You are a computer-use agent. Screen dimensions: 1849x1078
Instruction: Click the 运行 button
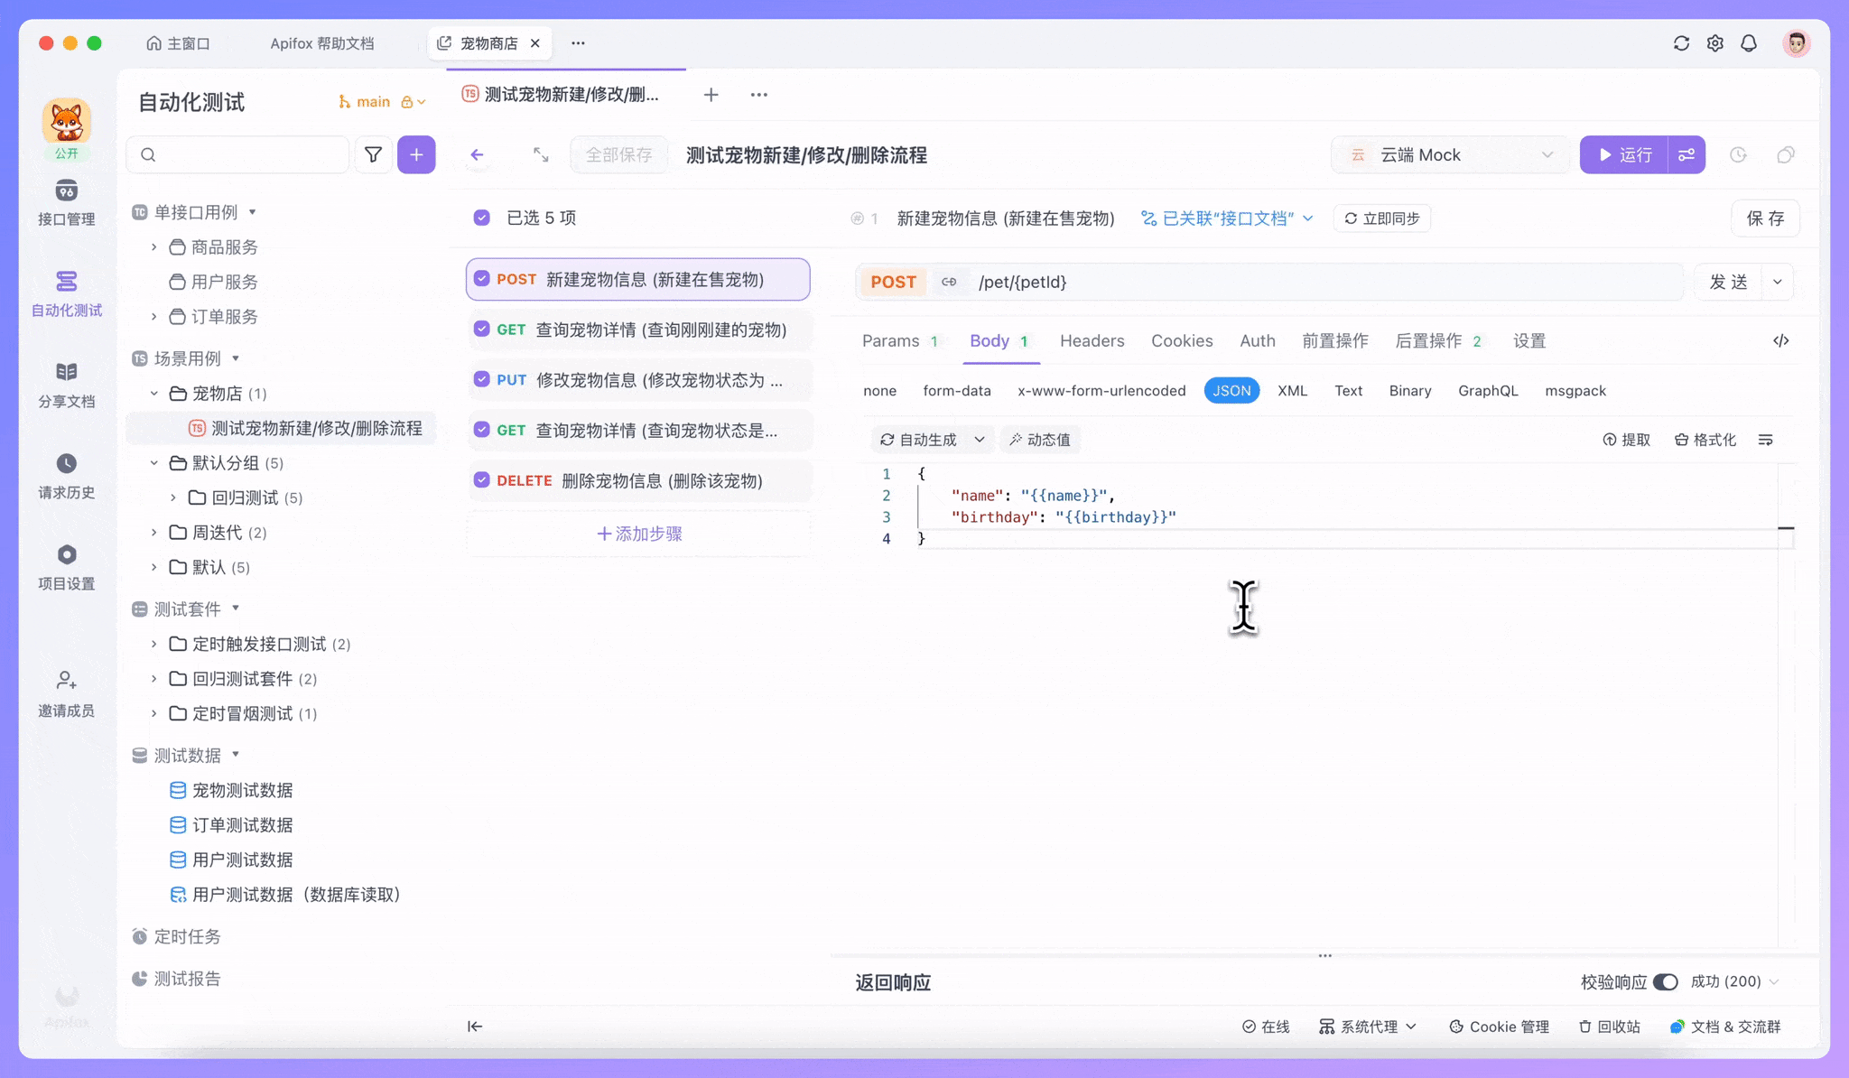pos(1628,154)
